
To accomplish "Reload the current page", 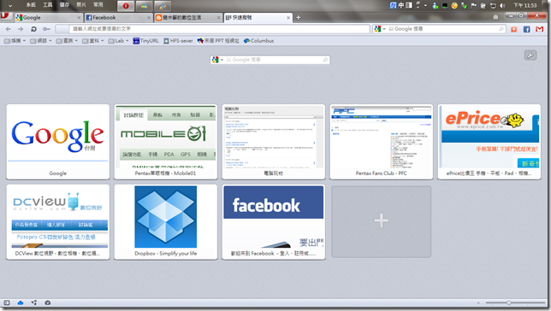I will (x=33, y=29).
